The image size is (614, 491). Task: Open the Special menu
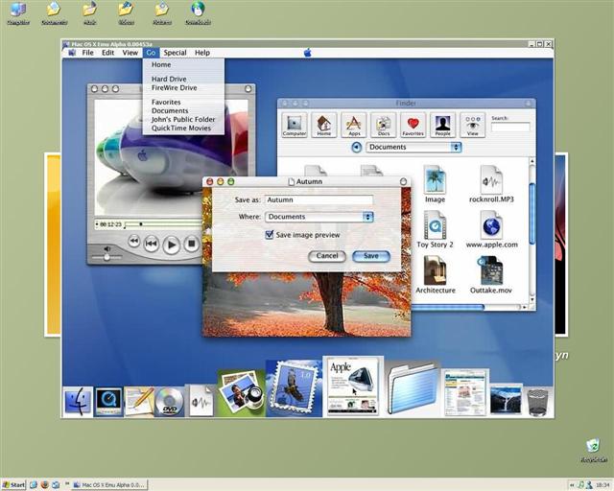(x=175, y=53)
